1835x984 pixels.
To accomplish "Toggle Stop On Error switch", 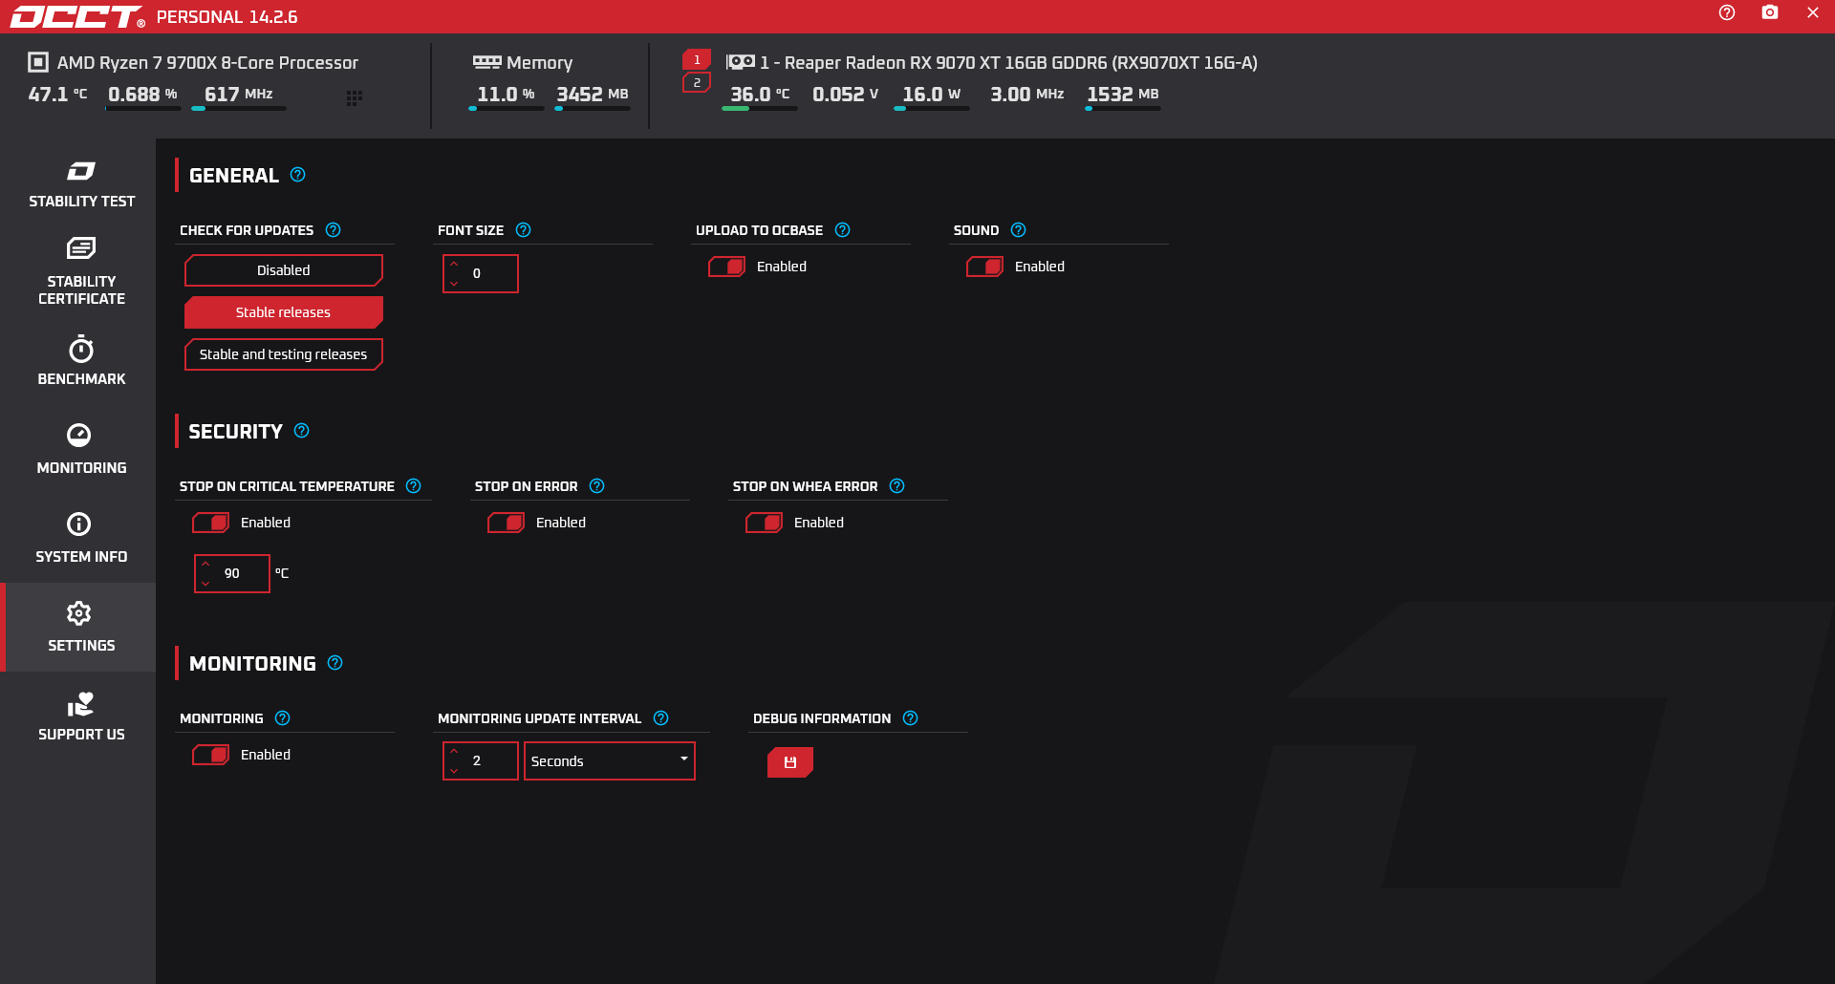I will (x=506, y=523).
